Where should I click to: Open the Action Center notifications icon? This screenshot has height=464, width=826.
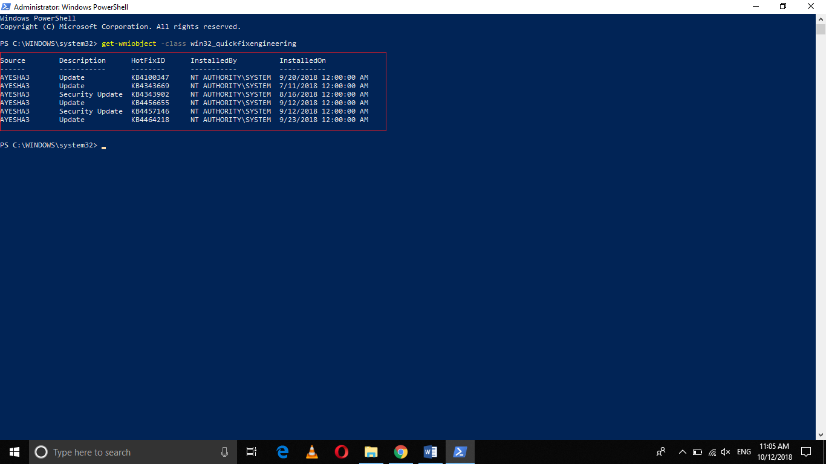pyautogui.click(x=805, y=452)
